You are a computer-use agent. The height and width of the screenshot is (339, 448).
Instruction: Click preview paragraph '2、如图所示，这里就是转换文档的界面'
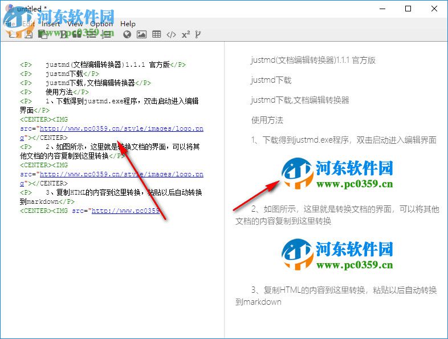[x=337, y=215]
